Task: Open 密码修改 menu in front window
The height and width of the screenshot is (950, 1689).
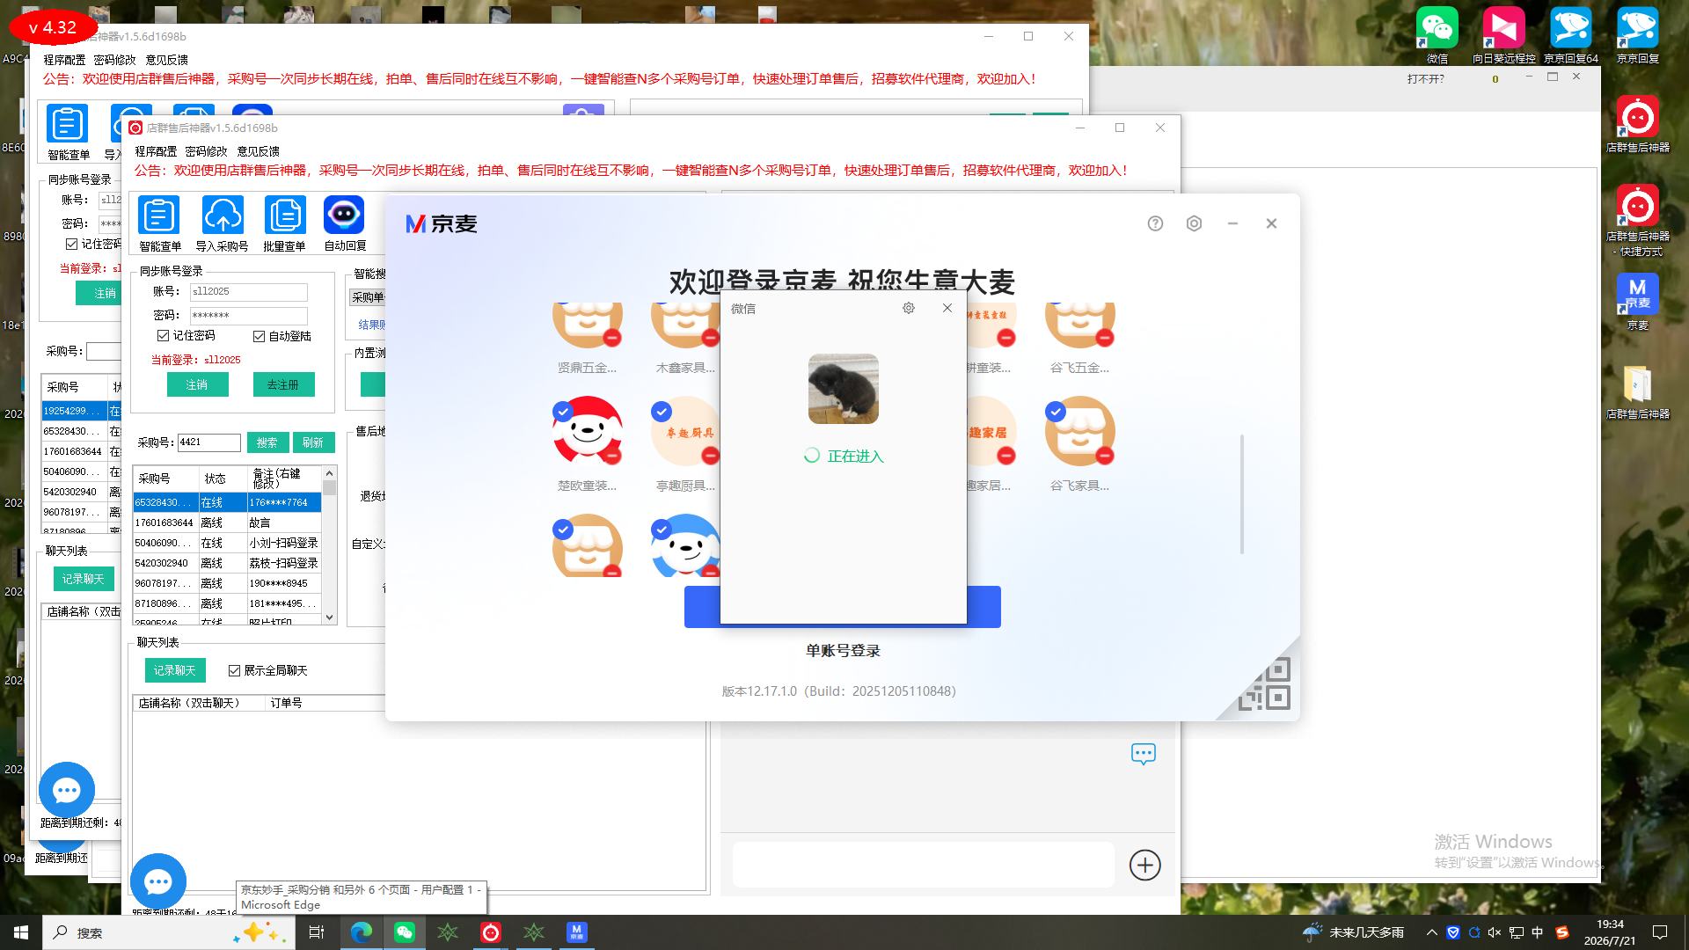Action: pos(206,151)
